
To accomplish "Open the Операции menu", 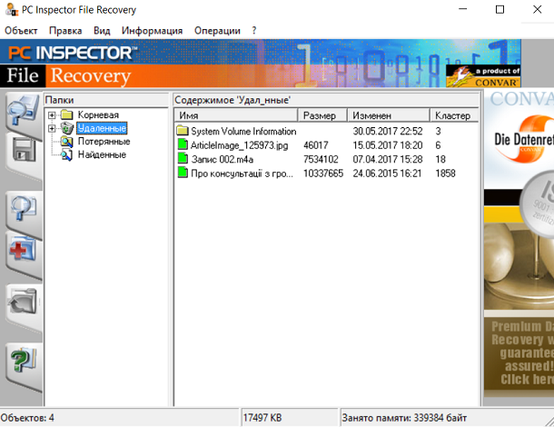I will click(218, 30).
